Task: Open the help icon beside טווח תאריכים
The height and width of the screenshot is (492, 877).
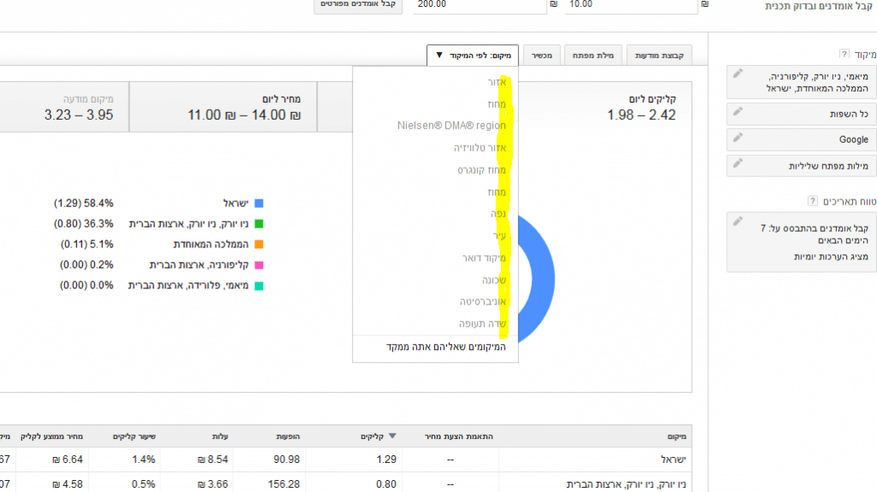Action: [x=813, y=201]
